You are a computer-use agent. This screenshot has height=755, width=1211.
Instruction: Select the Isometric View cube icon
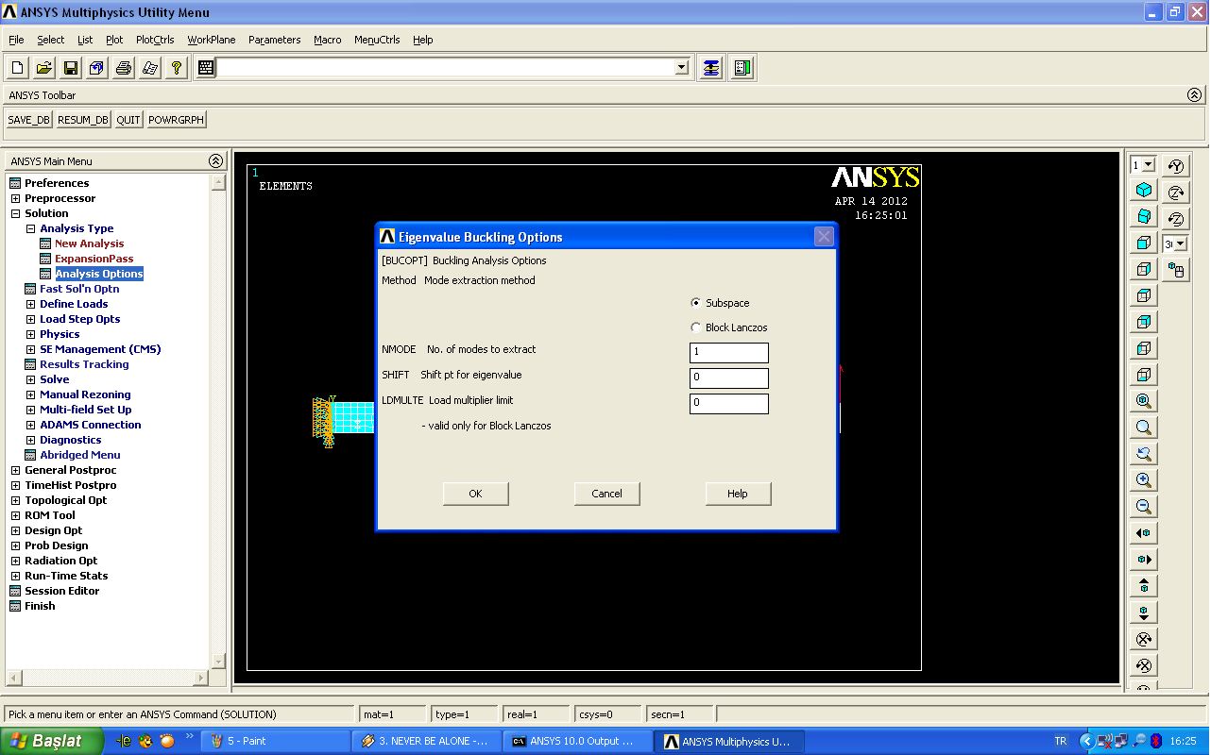1144,190
